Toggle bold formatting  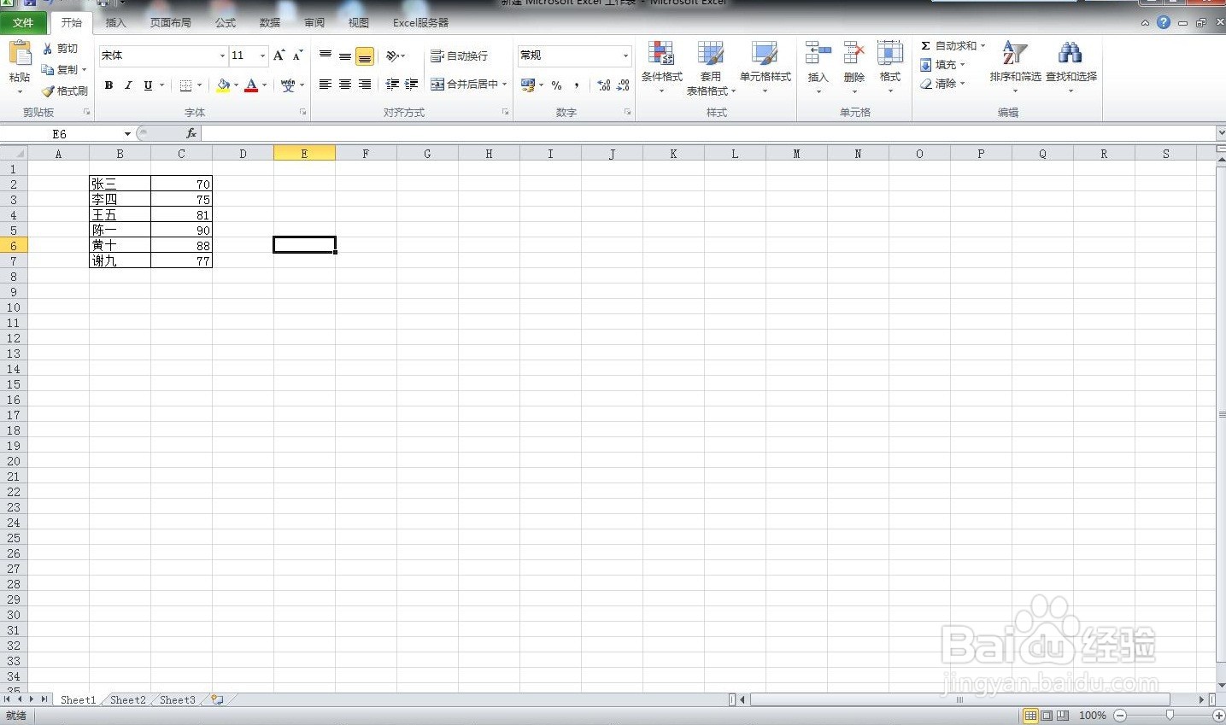point(109,85)
